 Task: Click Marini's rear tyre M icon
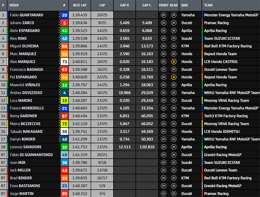click(x=173, y=100)
